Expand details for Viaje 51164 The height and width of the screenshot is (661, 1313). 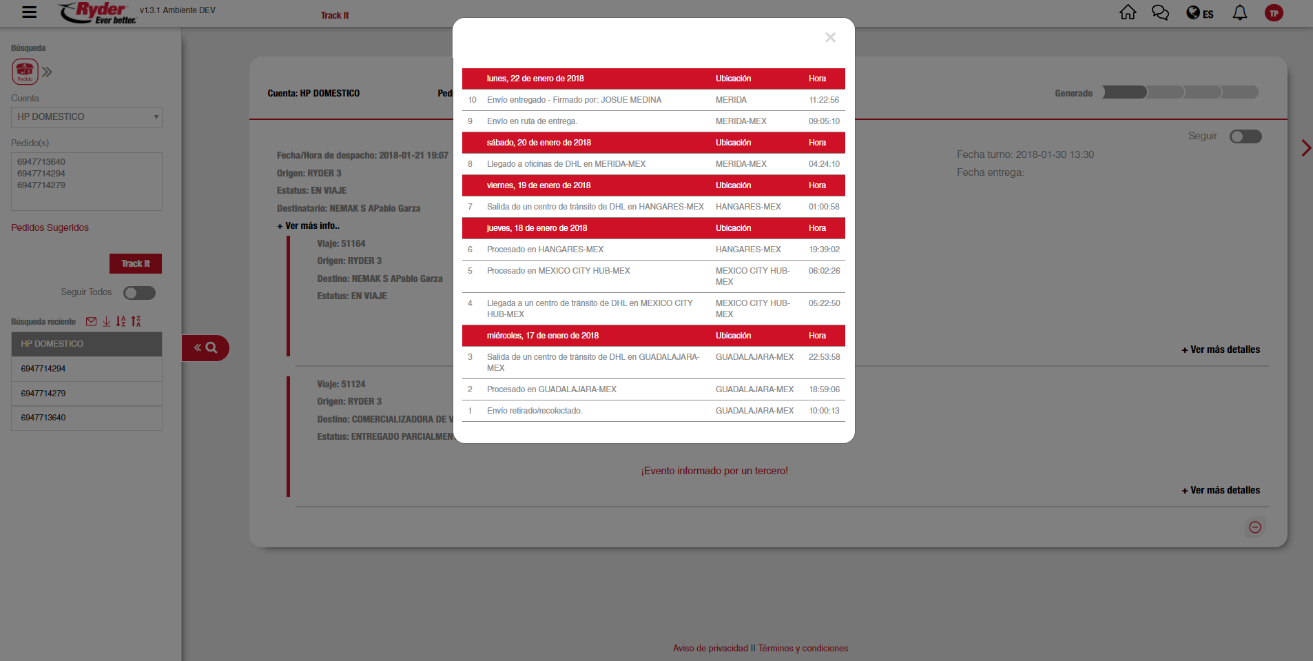pyautogui.click(x=1221, y=349)
